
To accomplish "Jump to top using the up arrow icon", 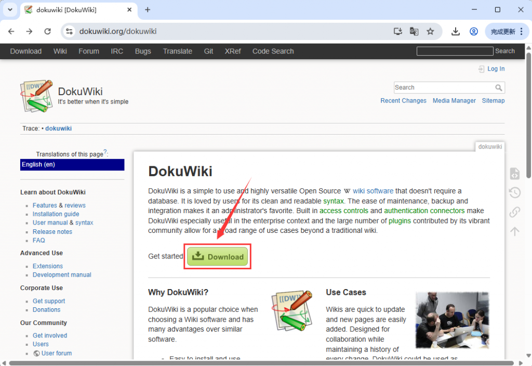I will point(514,231).
